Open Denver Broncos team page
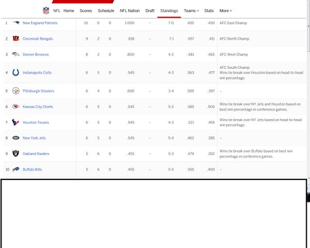Viewport: 310px width, 248px height. pos(36,54)
